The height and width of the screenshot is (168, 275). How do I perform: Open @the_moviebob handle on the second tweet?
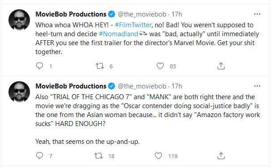point(142,86)
